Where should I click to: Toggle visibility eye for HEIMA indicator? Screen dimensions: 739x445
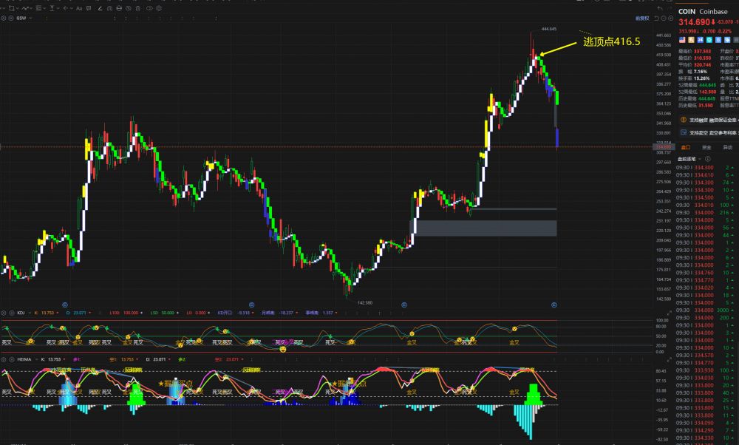pos(12,359)
